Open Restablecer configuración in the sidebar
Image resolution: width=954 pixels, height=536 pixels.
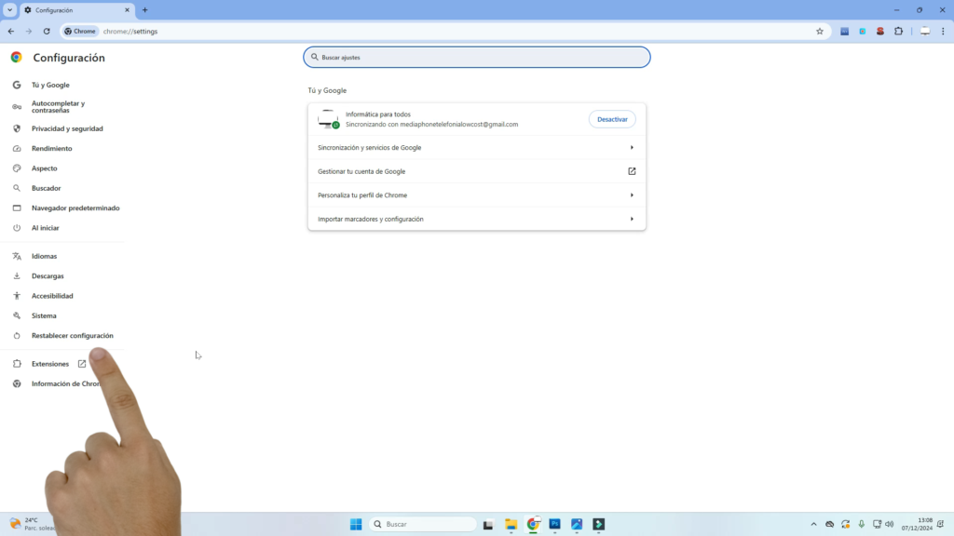[72, 335]
